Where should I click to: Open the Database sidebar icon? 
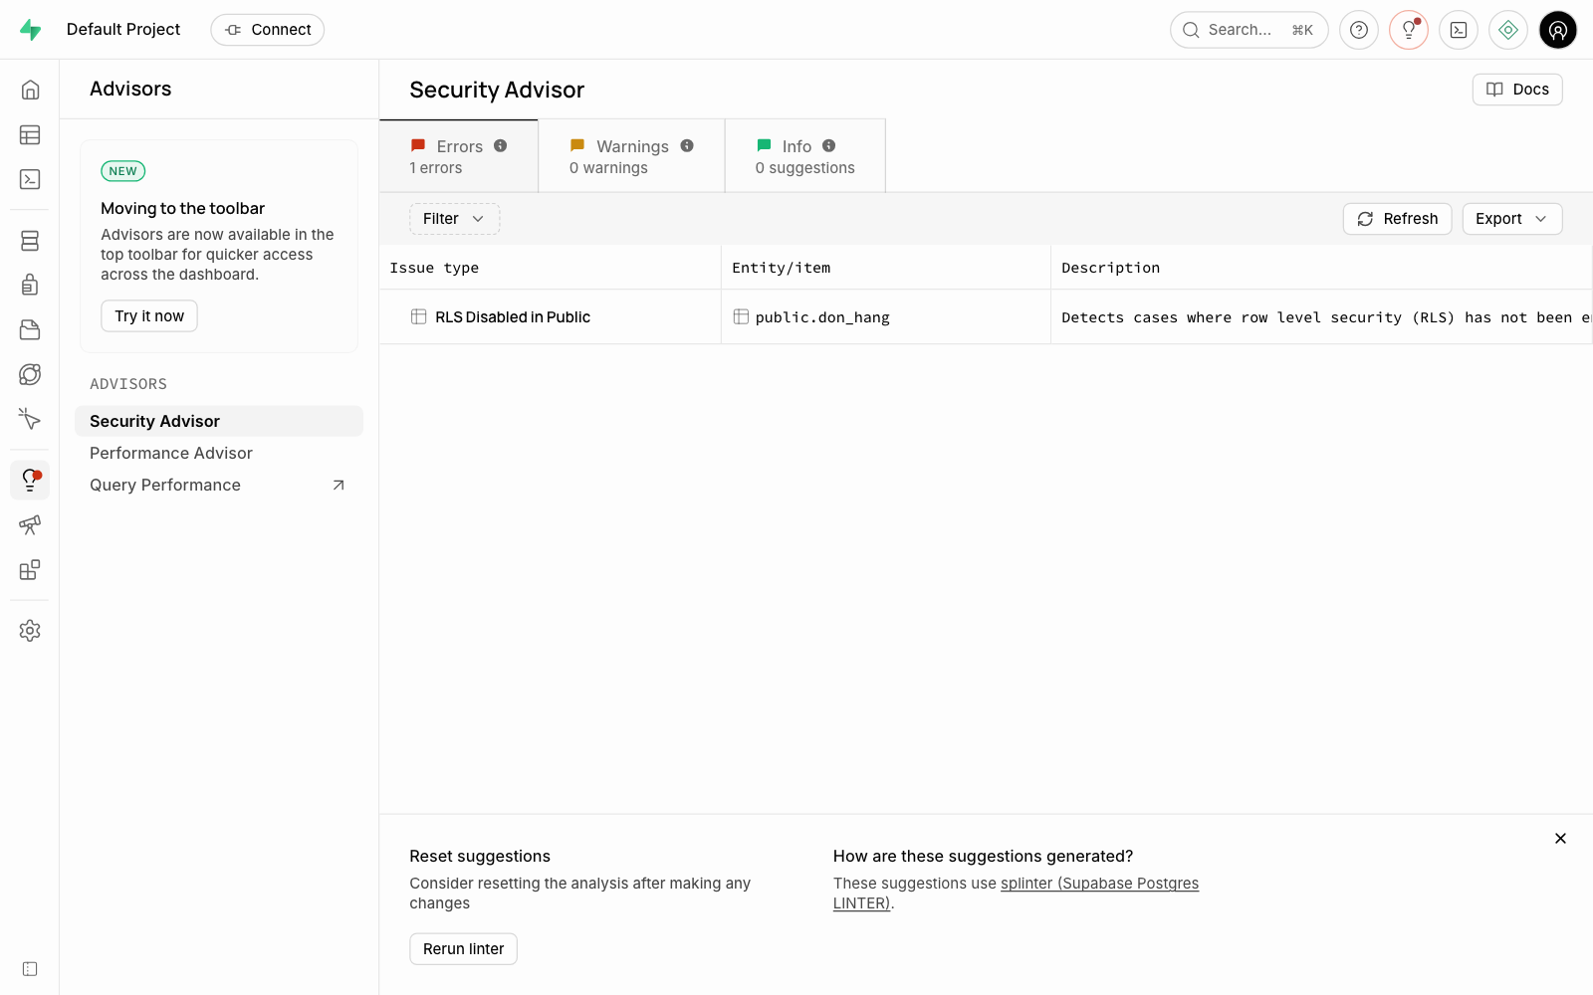(x=30, y=241)
